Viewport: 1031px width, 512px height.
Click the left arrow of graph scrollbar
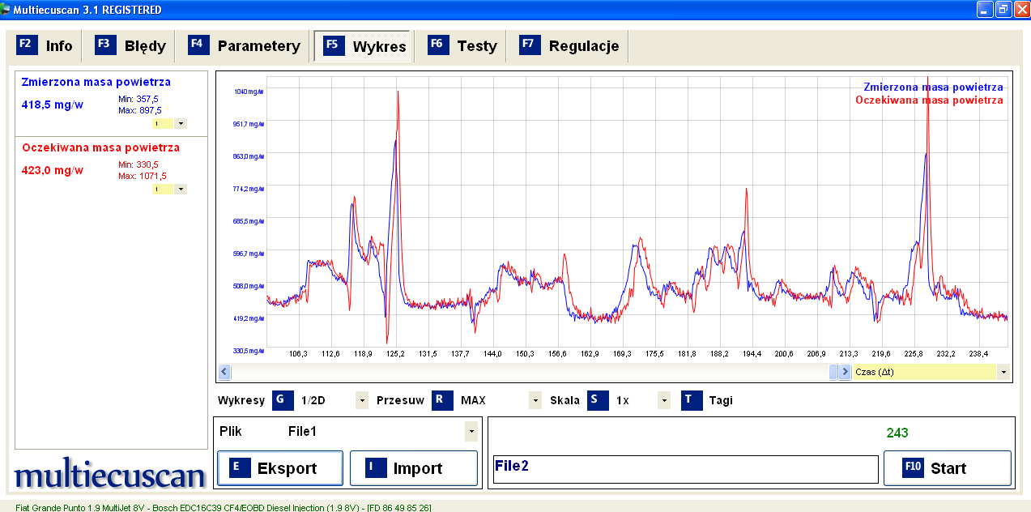[x=224, y=372]
